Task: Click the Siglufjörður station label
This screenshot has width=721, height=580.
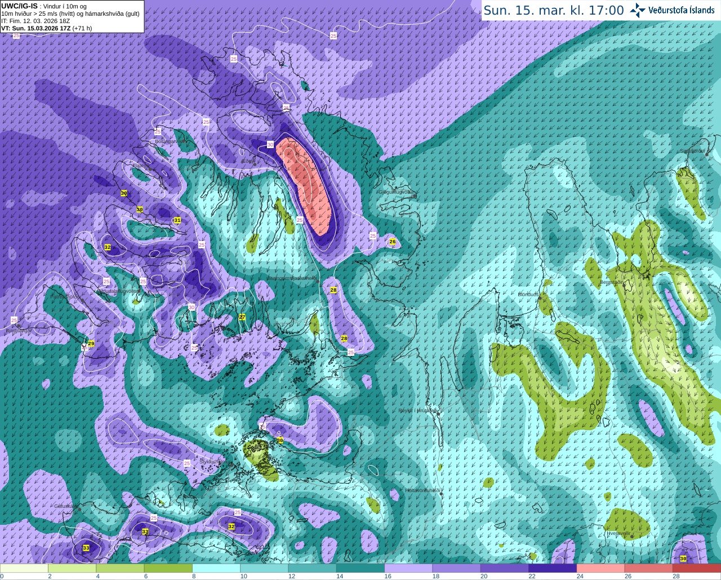Action: coord(693,151)
